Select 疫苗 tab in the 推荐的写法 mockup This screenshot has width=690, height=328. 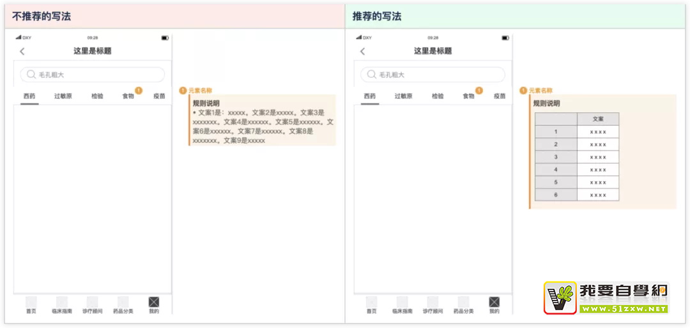pyautogui.click(x=500, y=96)
